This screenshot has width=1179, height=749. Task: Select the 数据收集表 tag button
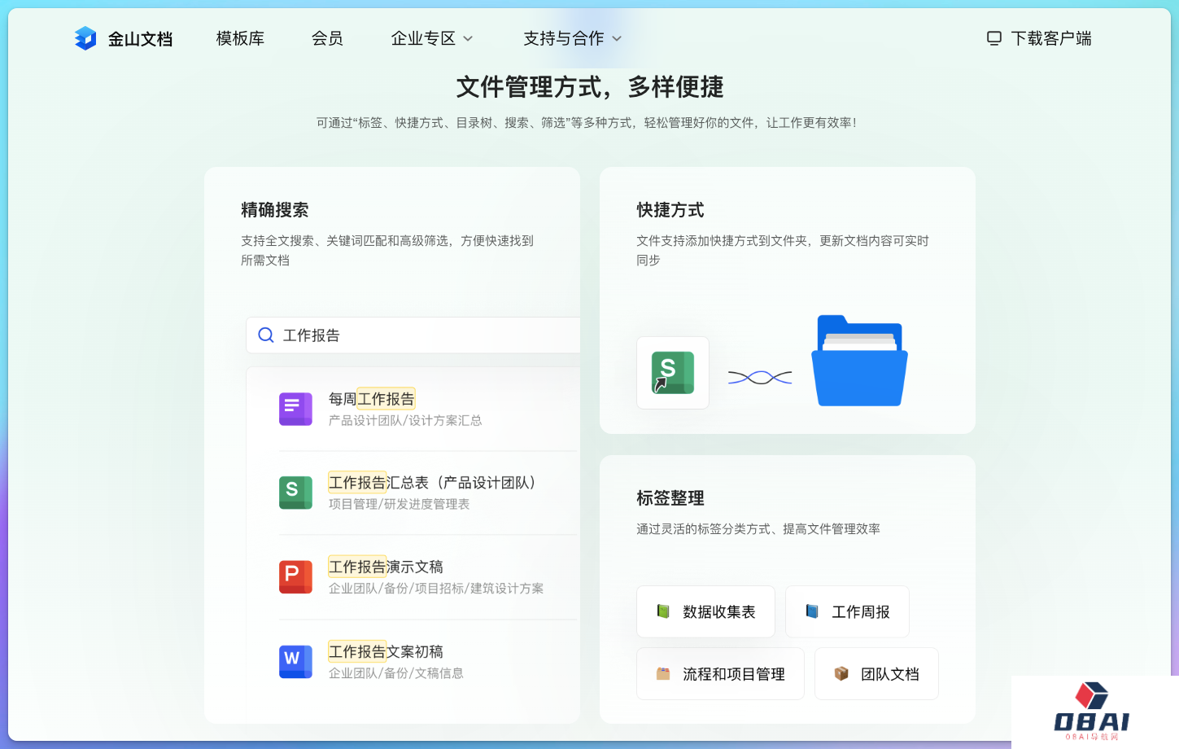click(705, 611)
